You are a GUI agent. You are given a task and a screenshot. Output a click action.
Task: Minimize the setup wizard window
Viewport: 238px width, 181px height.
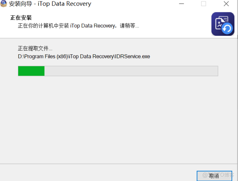point(181,4)
